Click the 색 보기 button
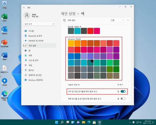The image size is (156, 125). pyautogui.click(x=120, y=85)
